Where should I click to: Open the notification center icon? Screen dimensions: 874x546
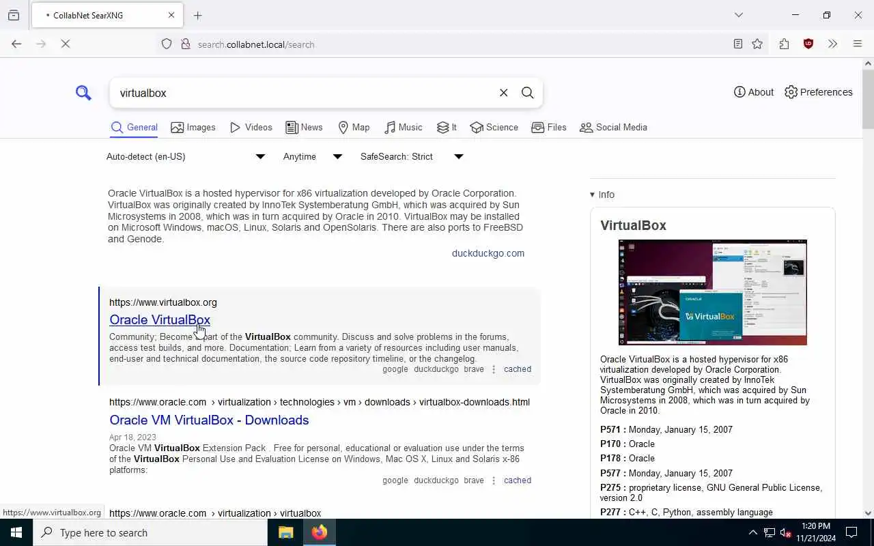pos(851,532)
